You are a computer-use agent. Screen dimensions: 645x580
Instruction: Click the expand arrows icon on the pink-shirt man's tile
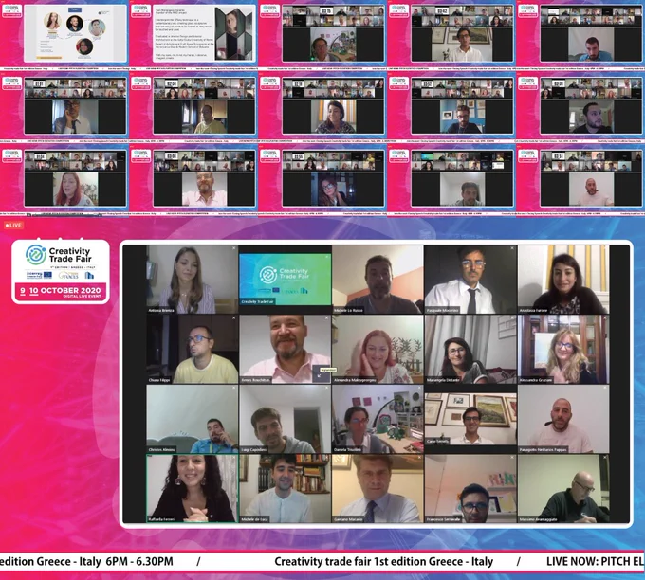click(319, 374)
